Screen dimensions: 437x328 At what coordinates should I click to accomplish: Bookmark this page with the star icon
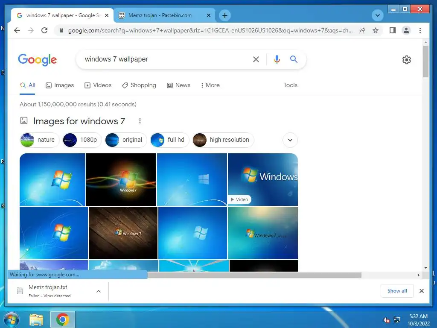point(376,30)
